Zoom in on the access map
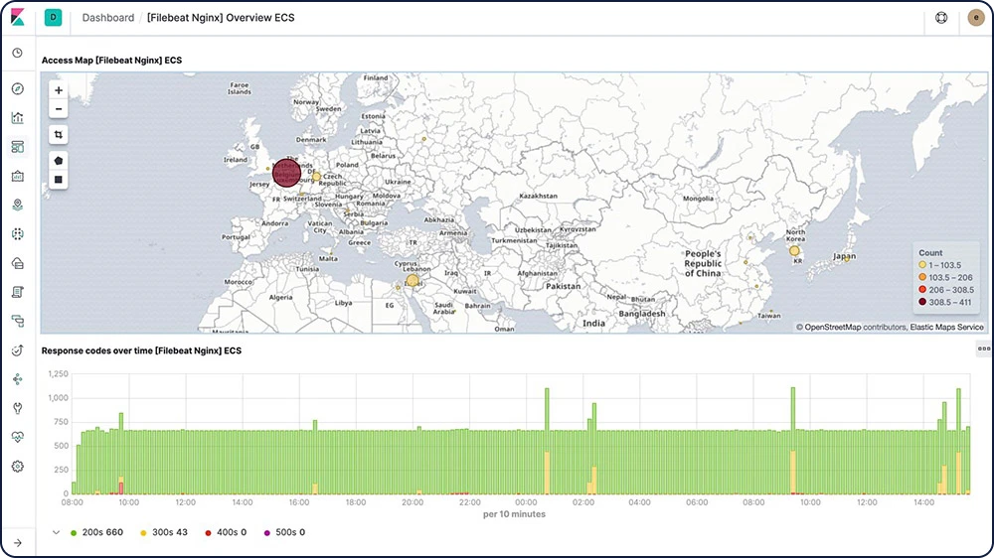 (59, 90)
